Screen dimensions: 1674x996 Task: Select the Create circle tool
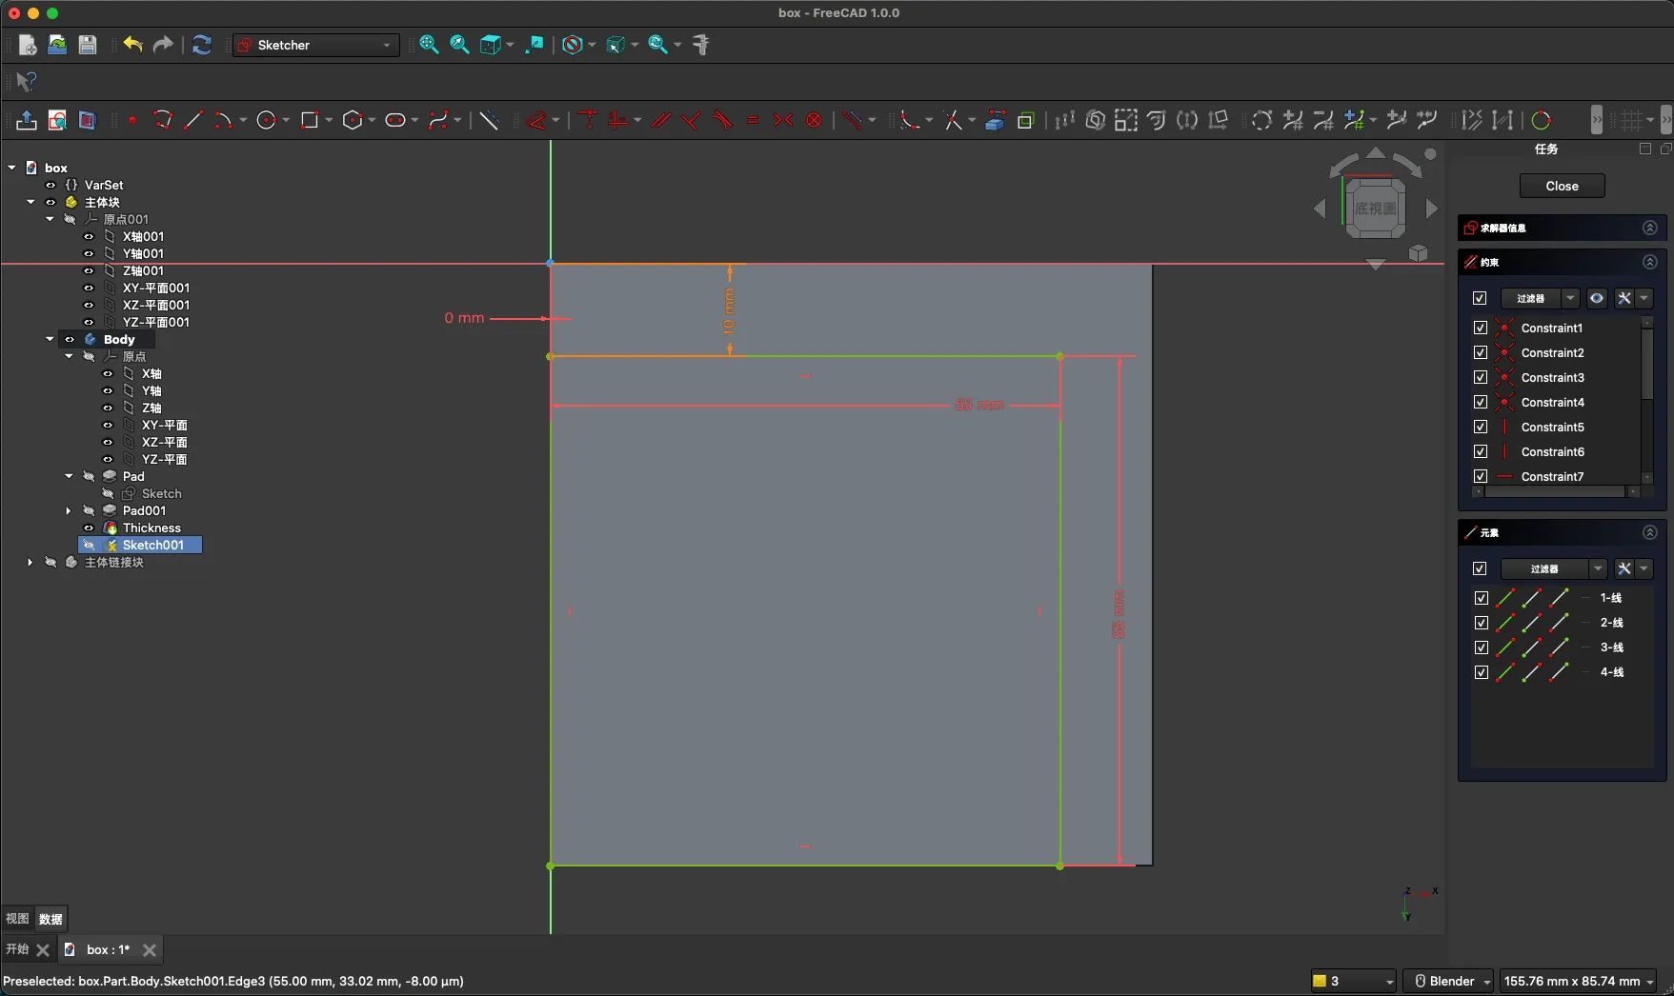(x=266, y=120)
